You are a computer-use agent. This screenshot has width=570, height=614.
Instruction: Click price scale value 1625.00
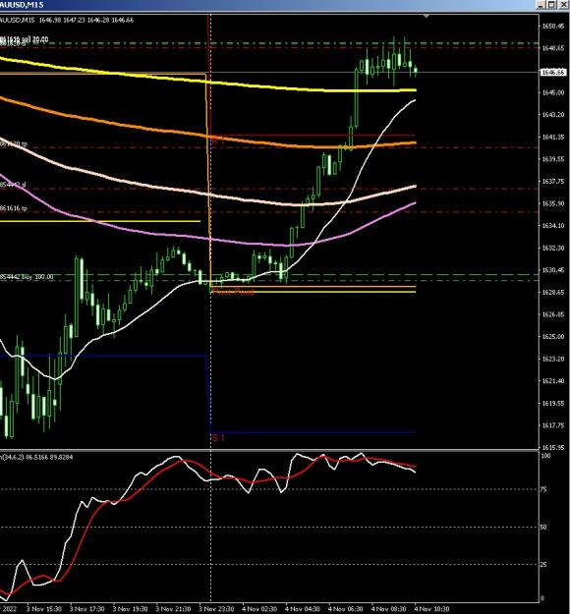click(x=553, y=336)
